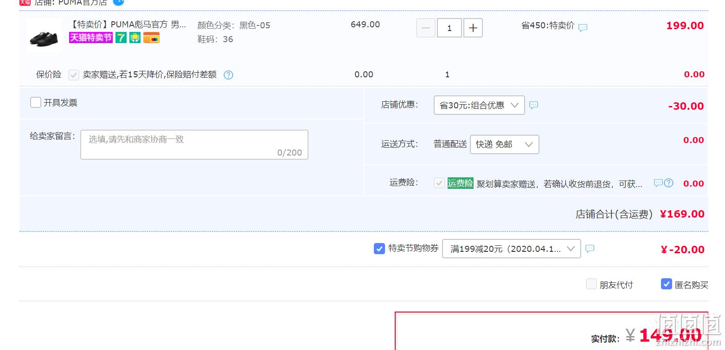Viewport: 725px width, 350px height.
Task: Click the orange credit card badge icon
Action: 151,38
